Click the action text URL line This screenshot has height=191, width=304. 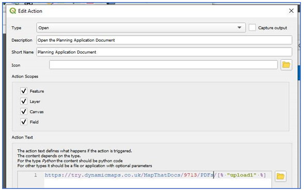[x=155, y=175]
